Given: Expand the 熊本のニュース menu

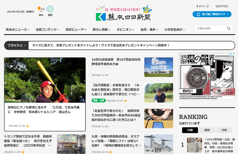Looking at the screenshot, I should 18,30.
